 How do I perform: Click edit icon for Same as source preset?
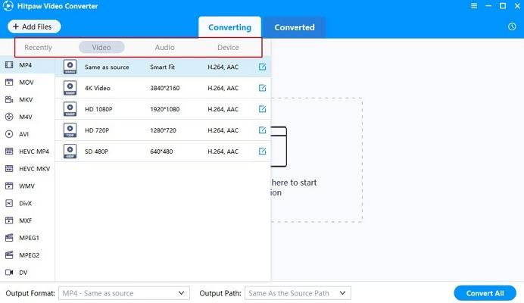coord(262,67)
